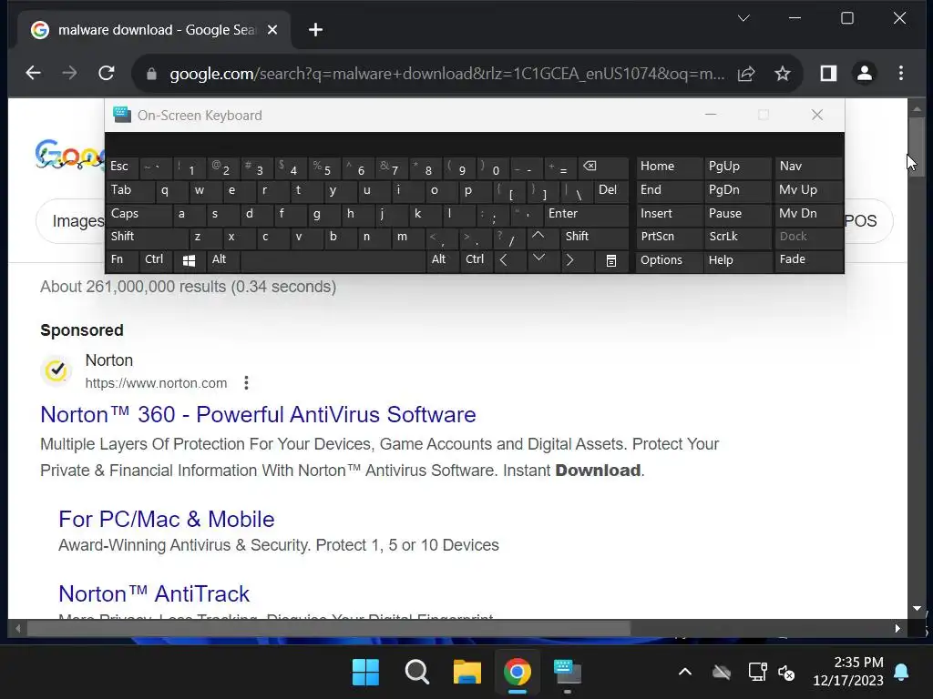Open Chrome side panel icon
Image resolution: width=933 pixels, height=699 pixels.
828,73
